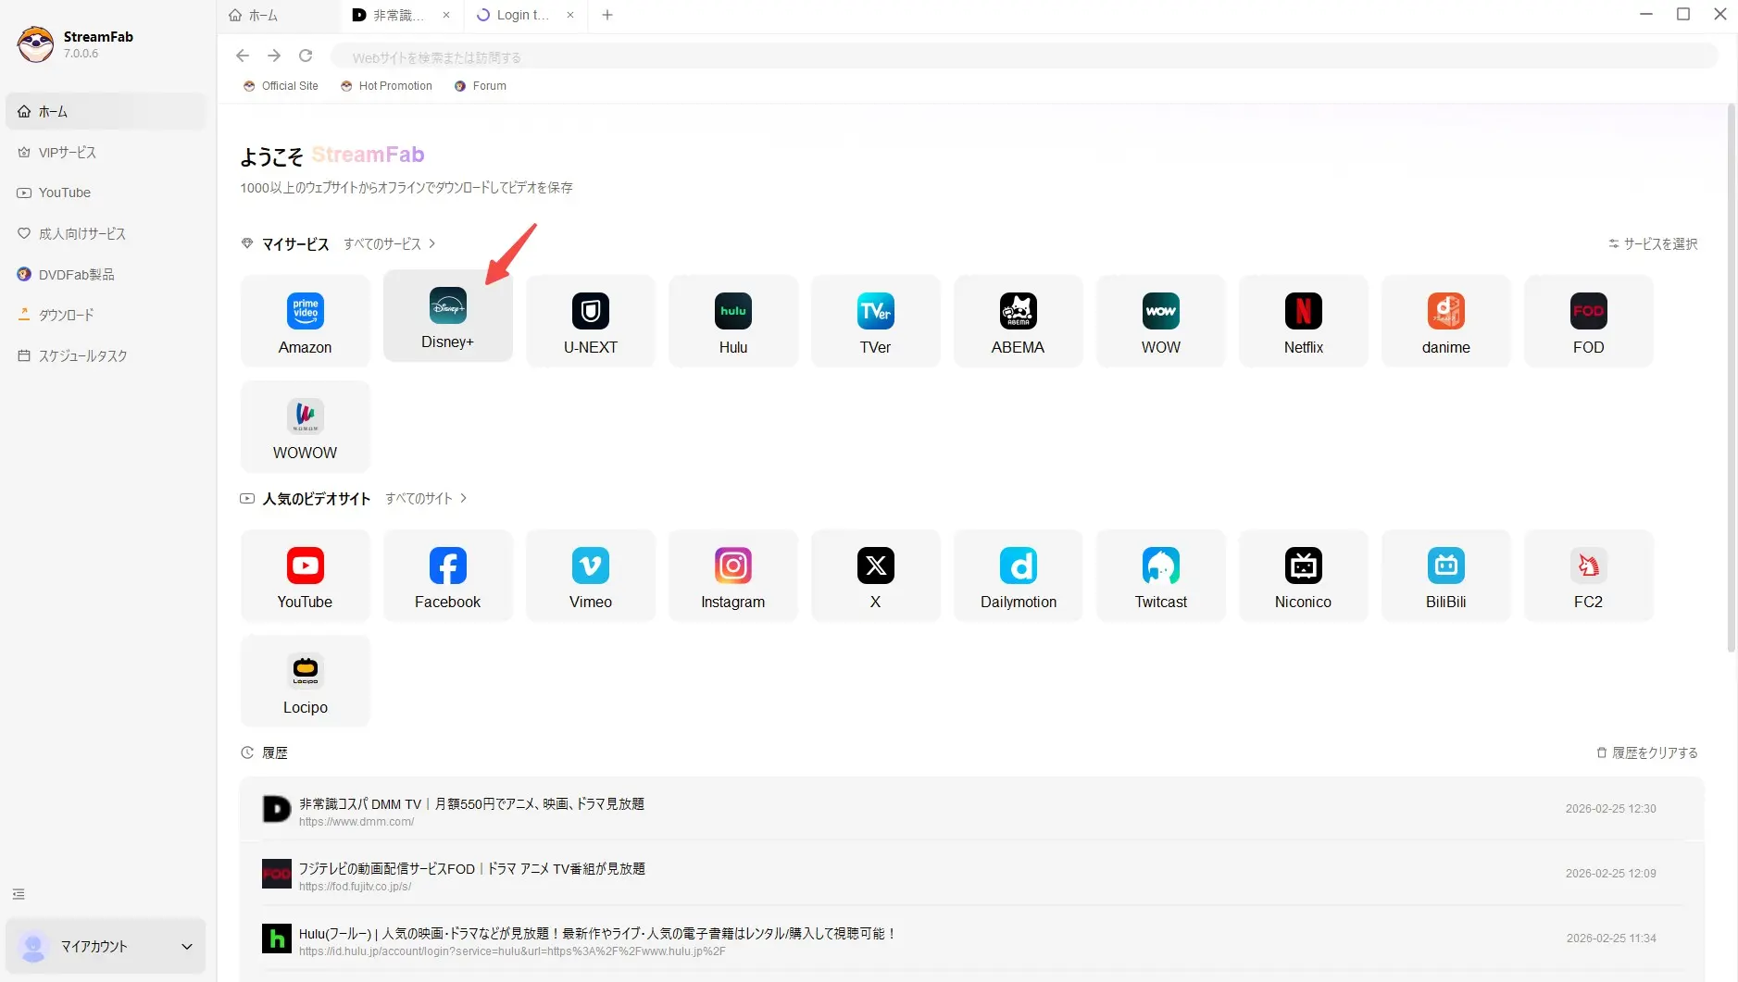Launch the Vimeo site tile
1738x982 pixels.
click(590, 576)
